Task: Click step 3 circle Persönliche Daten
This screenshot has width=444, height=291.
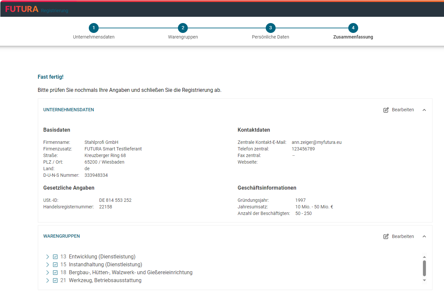Action: tap(270, 28)
